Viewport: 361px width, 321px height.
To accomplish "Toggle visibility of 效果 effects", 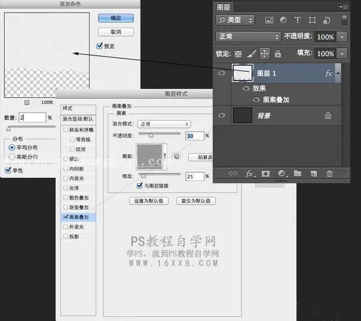I will point(246,88).
